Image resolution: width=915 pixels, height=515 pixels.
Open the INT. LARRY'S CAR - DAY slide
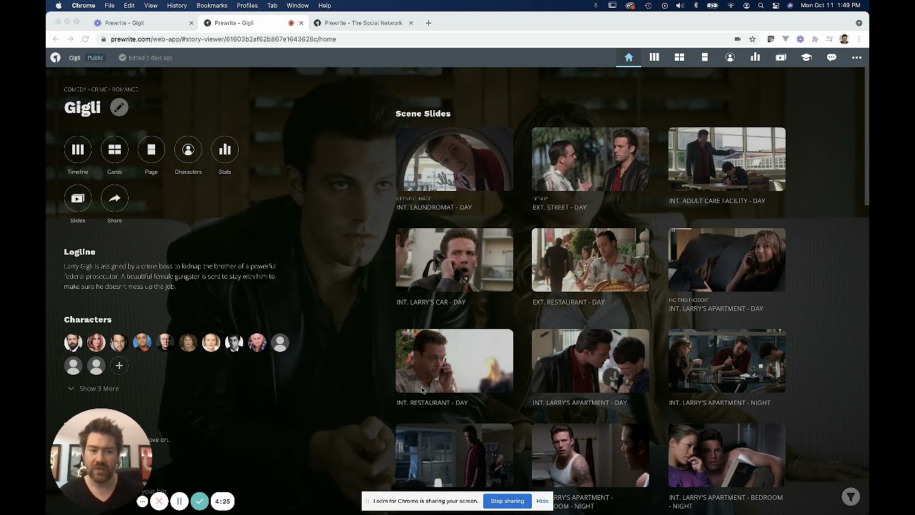(x=454, y=260)
